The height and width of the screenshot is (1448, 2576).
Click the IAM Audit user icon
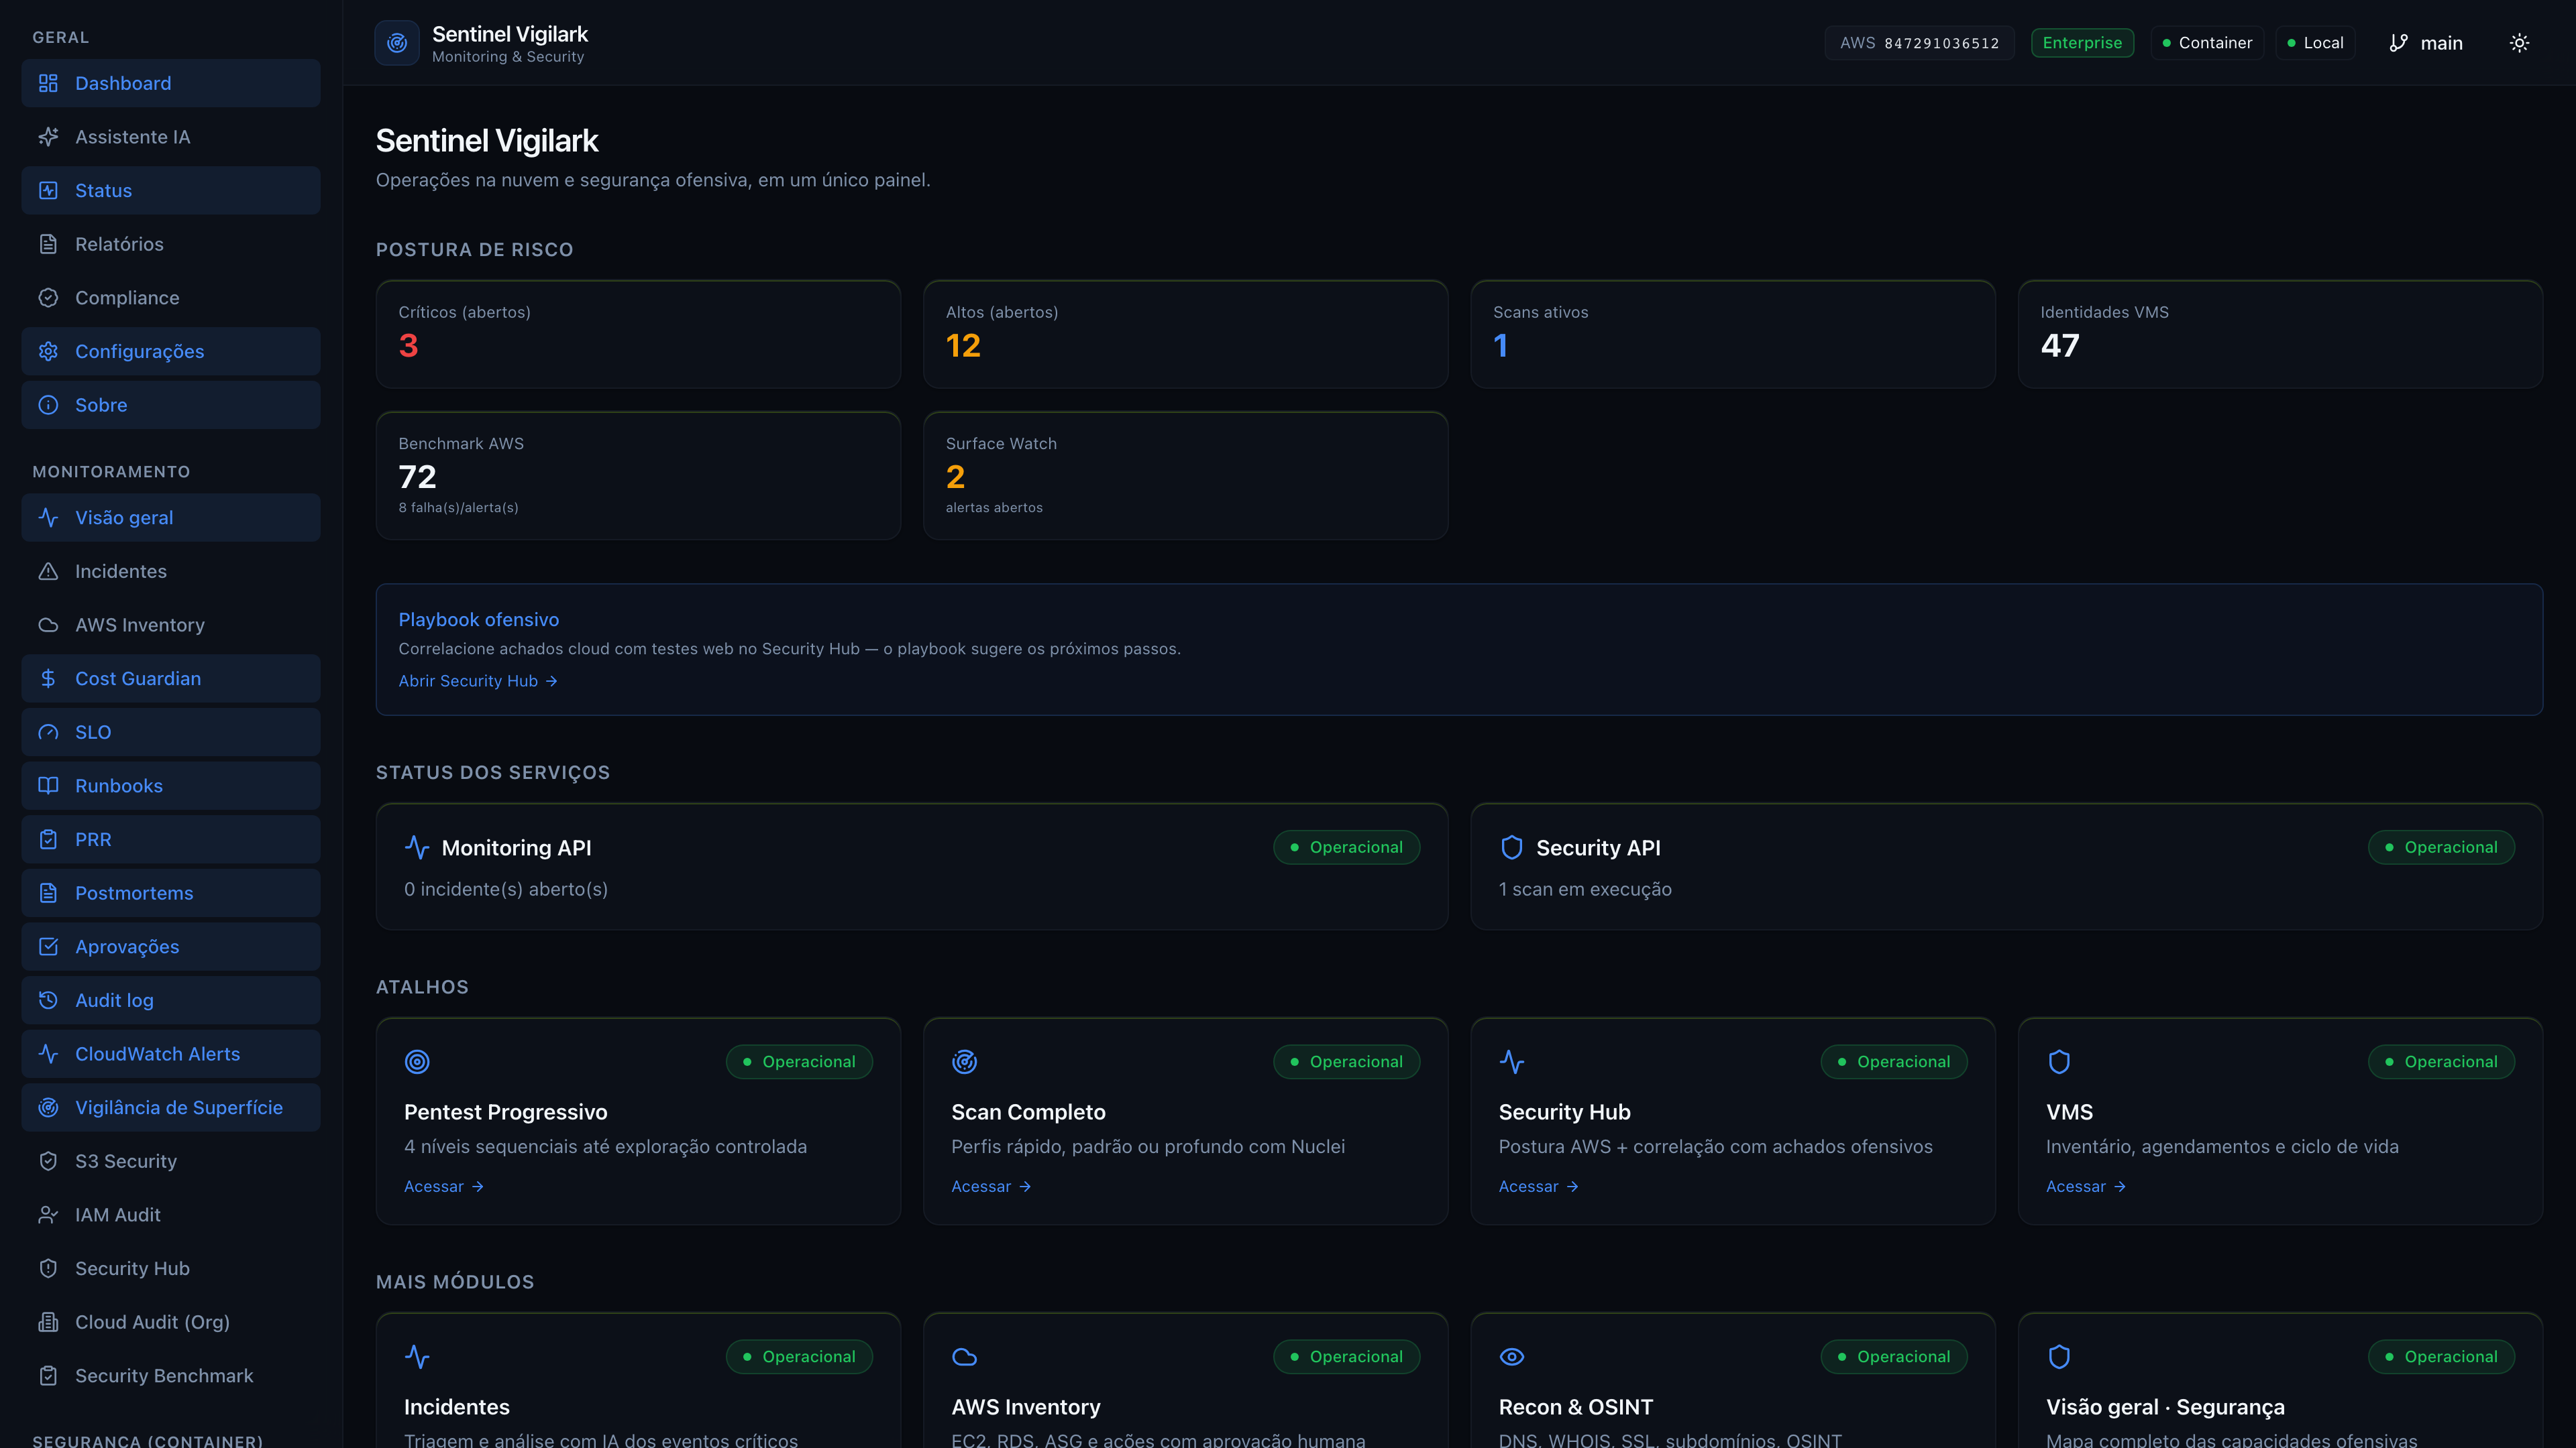pos(48,1214)
